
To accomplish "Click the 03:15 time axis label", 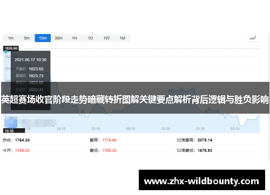I will click(235, 129).
